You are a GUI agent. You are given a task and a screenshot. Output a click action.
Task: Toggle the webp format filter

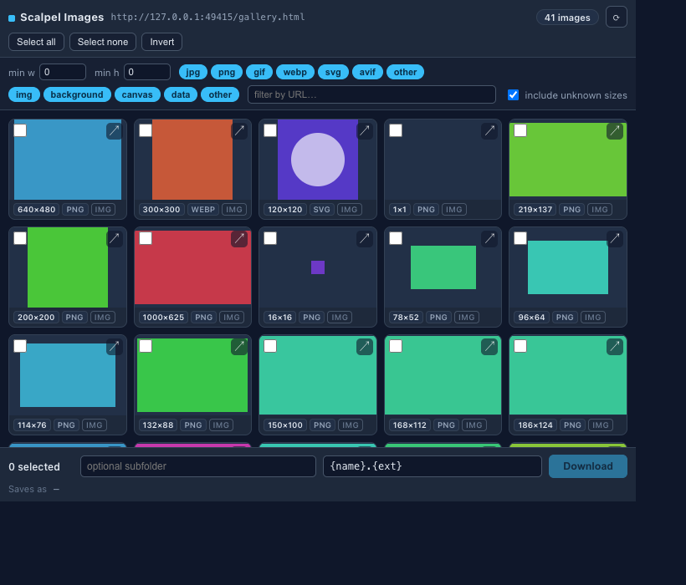pyautogui.click(x=294, y=72)
